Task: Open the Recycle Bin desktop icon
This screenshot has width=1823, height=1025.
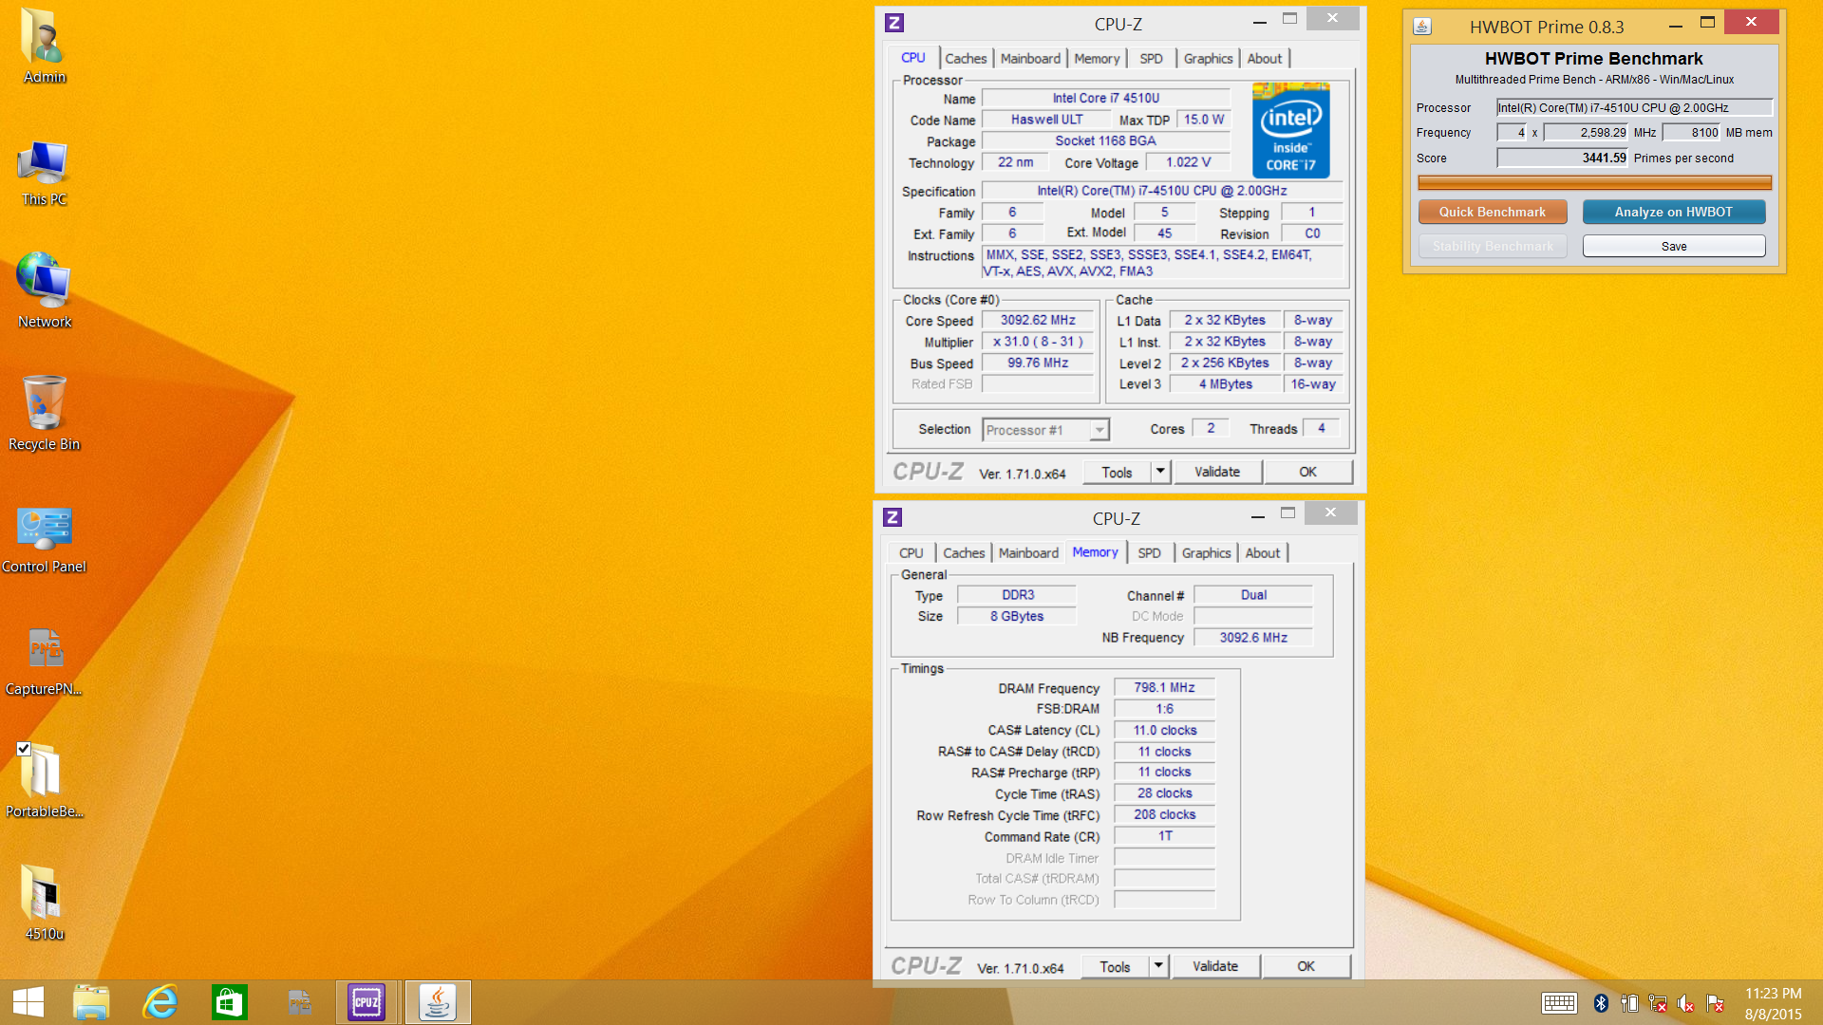Action: tap(44, 413)
